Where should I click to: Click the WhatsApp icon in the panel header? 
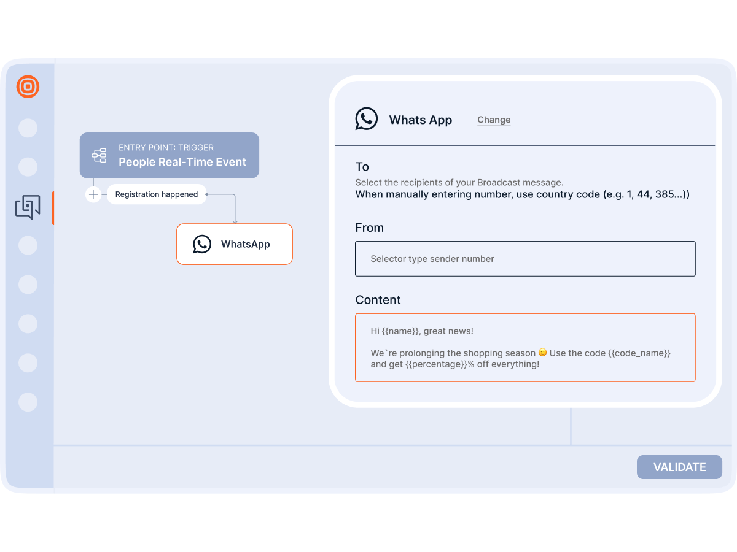367,118
